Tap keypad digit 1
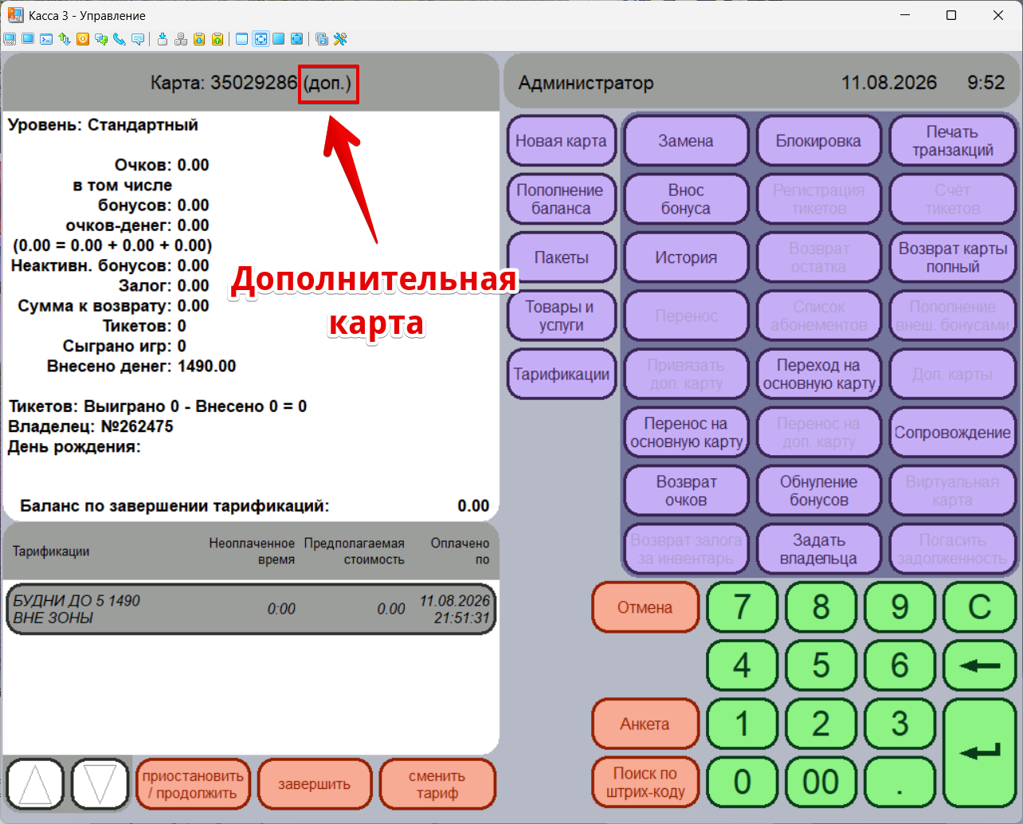 coord(743,724)
